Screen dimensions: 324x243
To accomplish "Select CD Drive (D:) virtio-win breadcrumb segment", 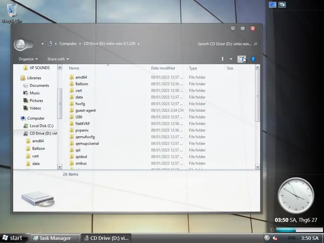I will [109, 44].
